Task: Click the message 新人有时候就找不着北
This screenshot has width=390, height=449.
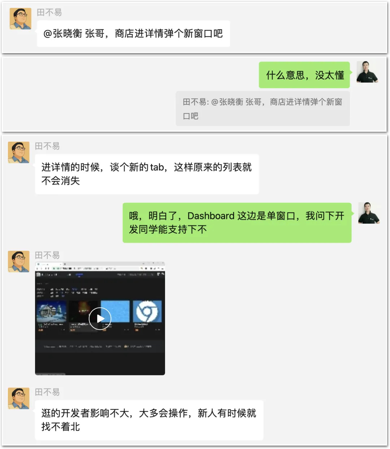Action: click(149, 420)
